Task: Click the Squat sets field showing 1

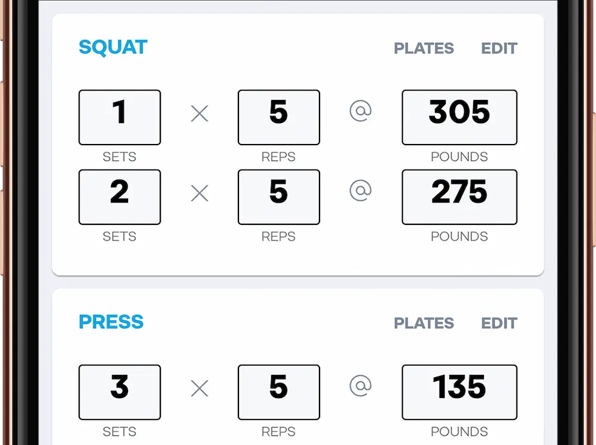Action: (120, 117)
